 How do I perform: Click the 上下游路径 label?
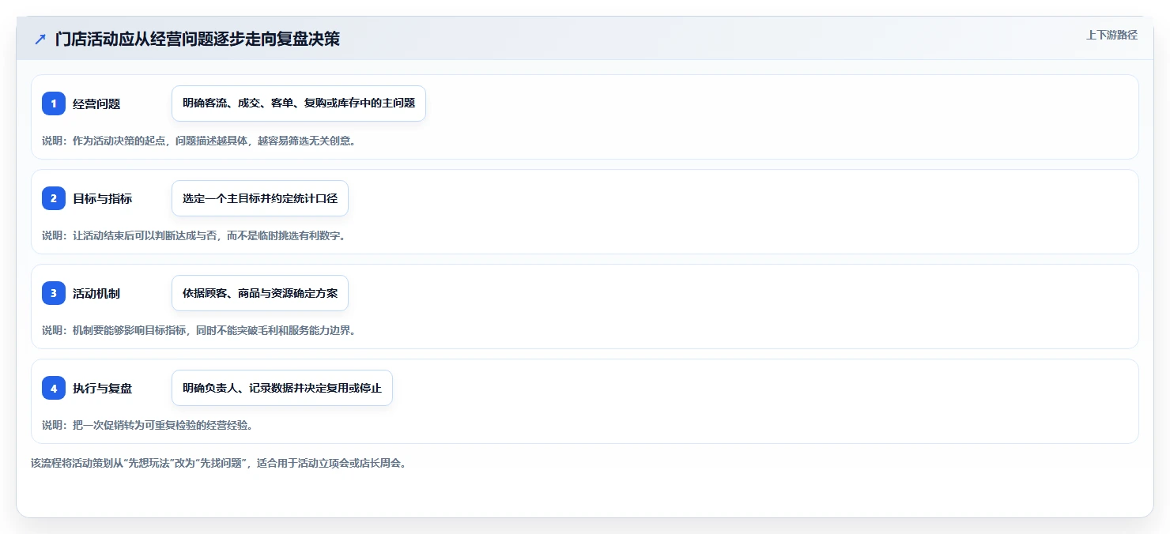1111,35
